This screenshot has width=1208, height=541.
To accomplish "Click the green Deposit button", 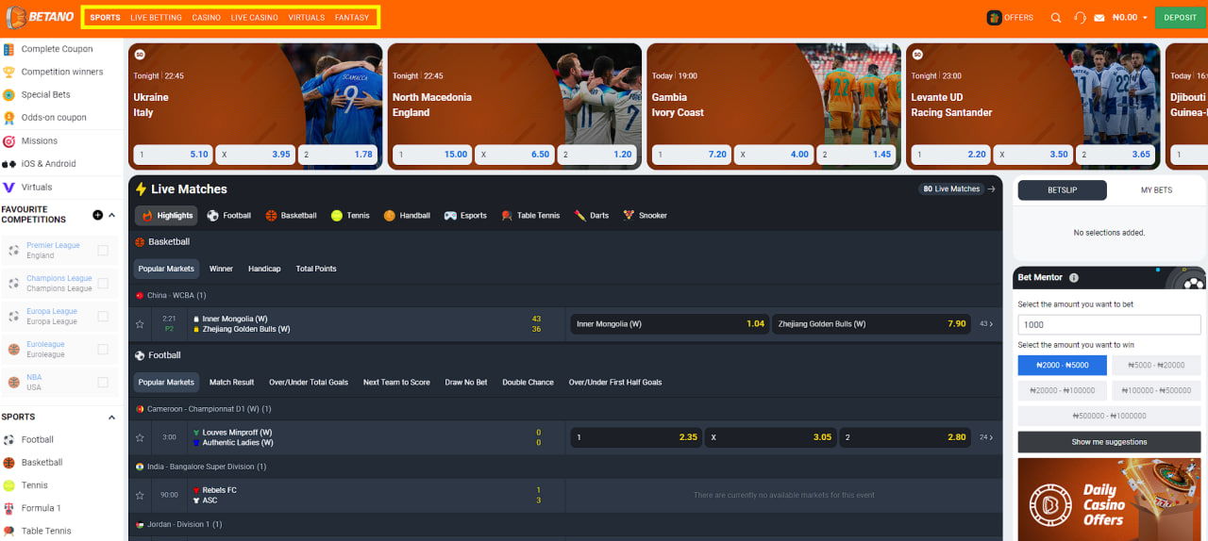I will pos(1180,18).
